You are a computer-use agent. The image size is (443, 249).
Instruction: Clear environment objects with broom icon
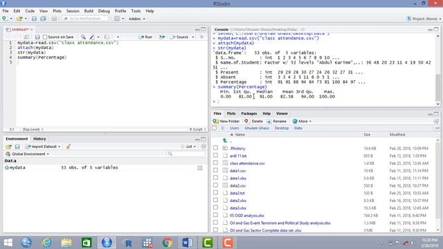68,147
